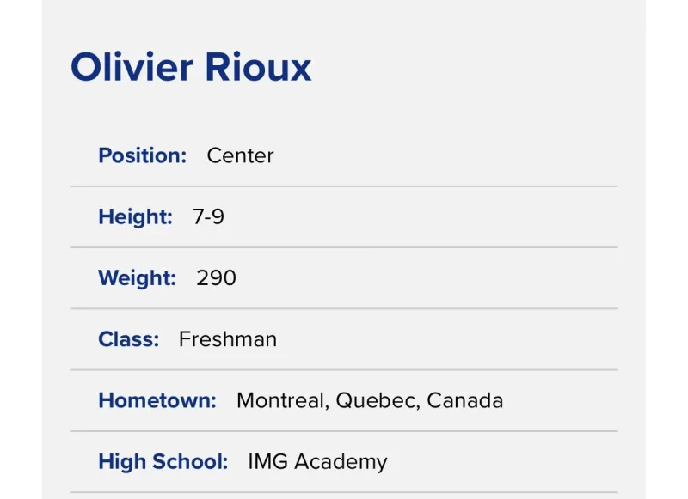Image resolution: width=688 pixels, height=499 pixels.
Task: Click the divider line below Position row
Action: 344,186
